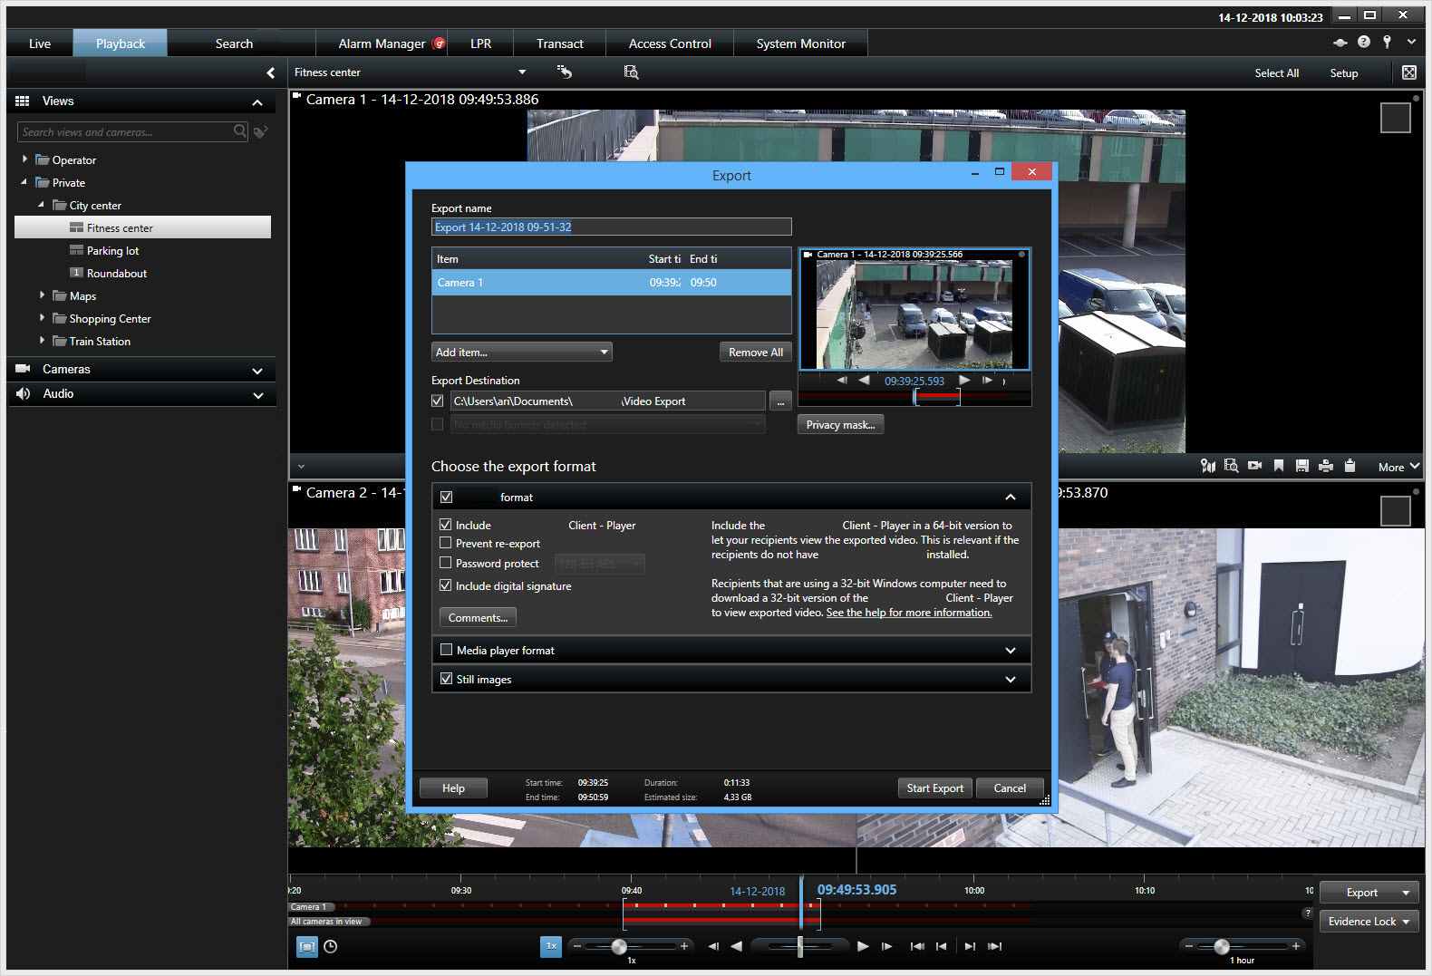Image resolution: width=1432 pixels, height=976 pixels.
Task: Click the Privacy mask button
Action: [x=840, y=424]
